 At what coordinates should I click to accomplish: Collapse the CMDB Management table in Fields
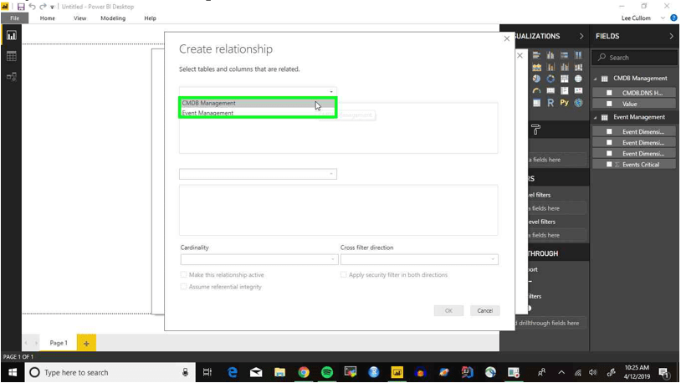click(596, 79)
